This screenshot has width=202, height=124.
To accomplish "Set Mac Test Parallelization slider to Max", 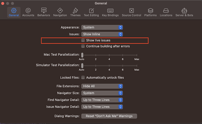I will [x=137, y=55].
